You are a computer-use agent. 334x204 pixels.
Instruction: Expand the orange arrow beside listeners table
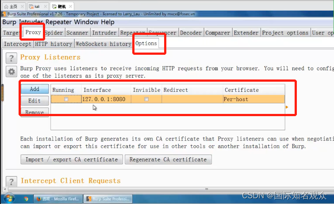click(x=287, y=107)
